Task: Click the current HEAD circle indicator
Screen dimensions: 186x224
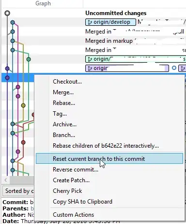Action: click(174, 68)
